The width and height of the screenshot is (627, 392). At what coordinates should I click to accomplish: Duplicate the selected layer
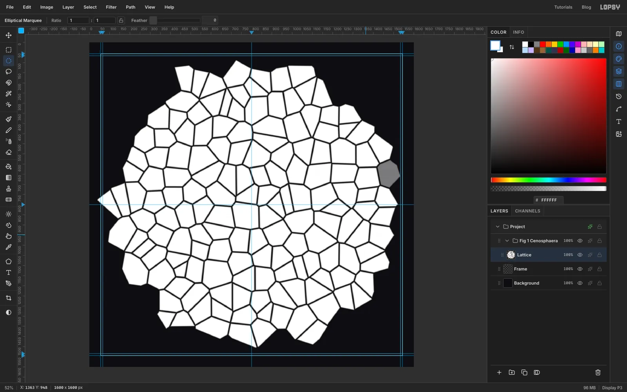pos(524,372)
